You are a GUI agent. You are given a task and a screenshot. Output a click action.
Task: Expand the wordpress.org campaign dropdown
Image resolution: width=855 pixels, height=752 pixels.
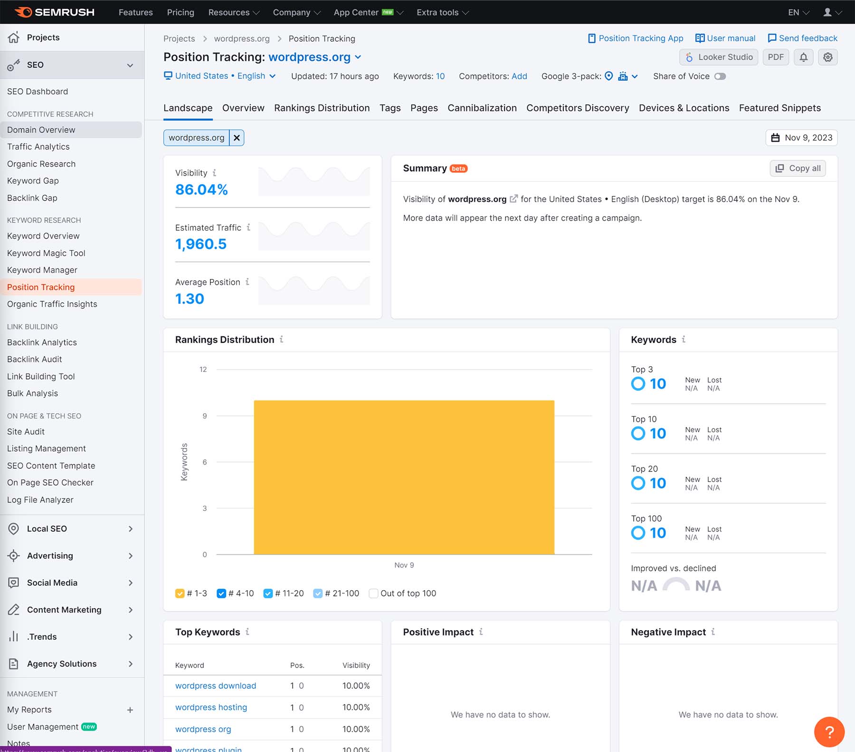pos(359,57)
